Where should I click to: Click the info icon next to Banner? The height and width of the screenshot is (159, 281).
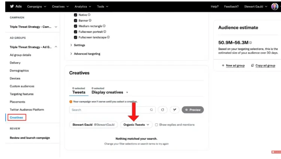(x=90, y=20)
